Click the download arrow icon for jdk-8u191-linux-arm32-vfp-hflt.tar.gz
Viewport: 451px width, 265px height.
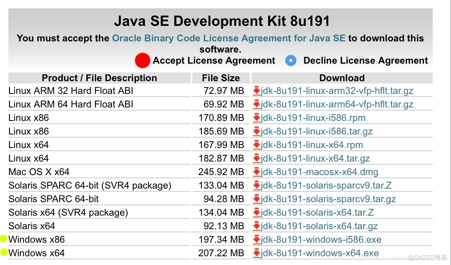[x=256, y=91]
